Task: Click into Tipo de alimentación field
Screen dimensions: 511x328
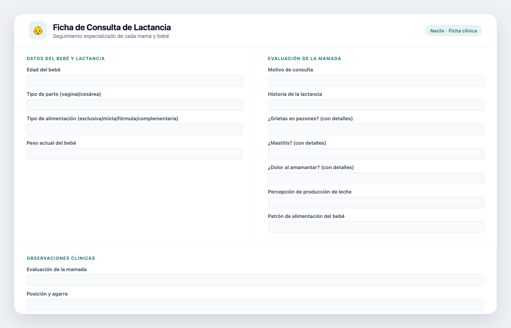Action: 135,129
